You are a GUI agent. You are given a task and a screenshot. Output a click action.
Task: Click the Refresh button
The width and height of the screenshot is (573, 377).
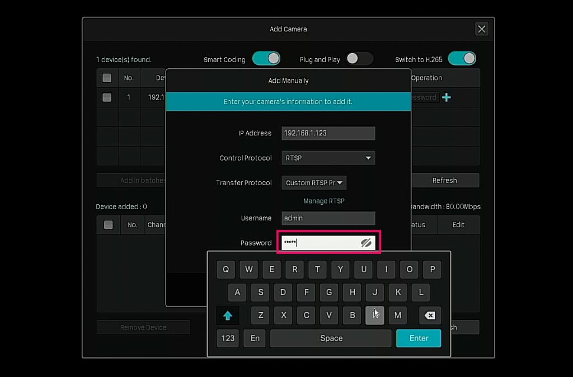[x=444, y=180]
